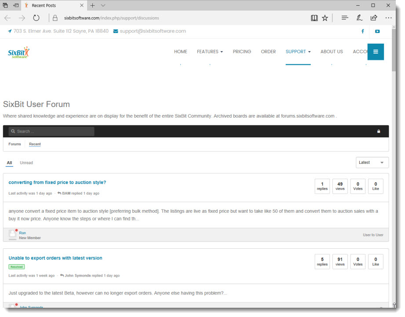Show tab previews chevron
The width and height of the screenshot is (405, 317).
click(103, 5)
